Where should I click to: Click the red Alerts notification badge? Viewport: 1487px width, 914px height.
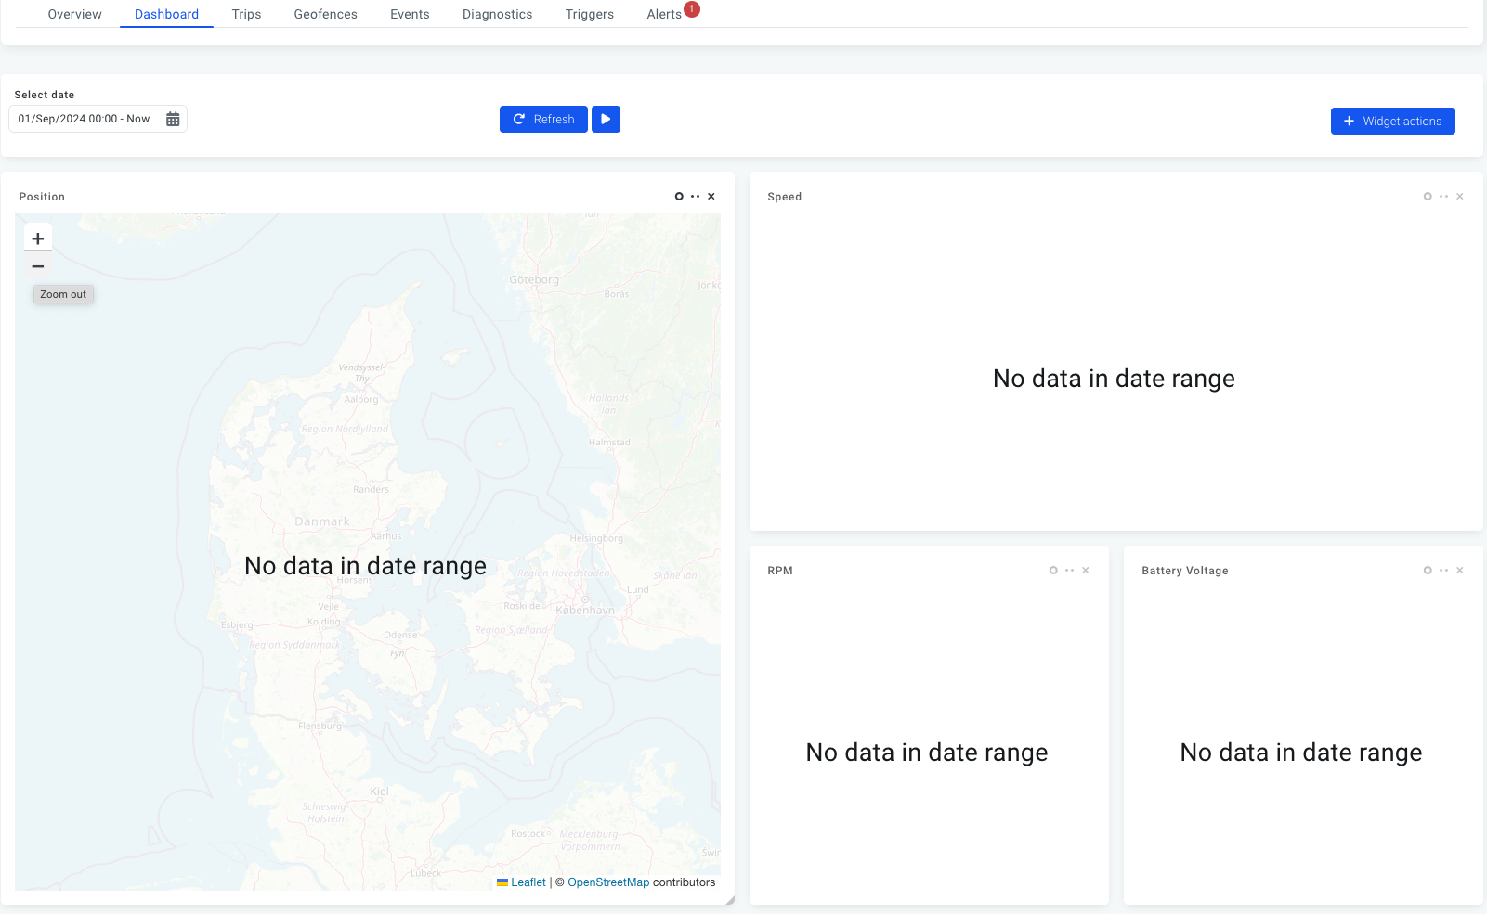(692, 9)
